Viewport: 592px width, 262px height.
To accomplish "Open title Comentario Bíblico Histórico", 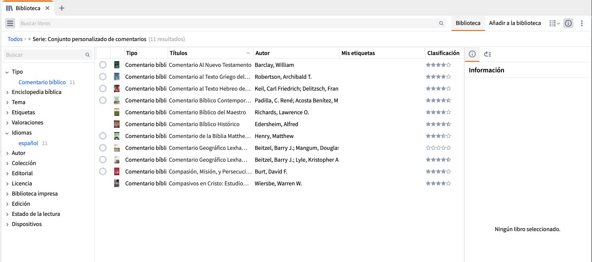I will click(x=204, y=124).
